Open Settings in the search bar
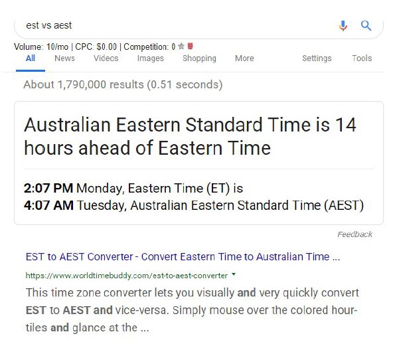 pos(317,58)
